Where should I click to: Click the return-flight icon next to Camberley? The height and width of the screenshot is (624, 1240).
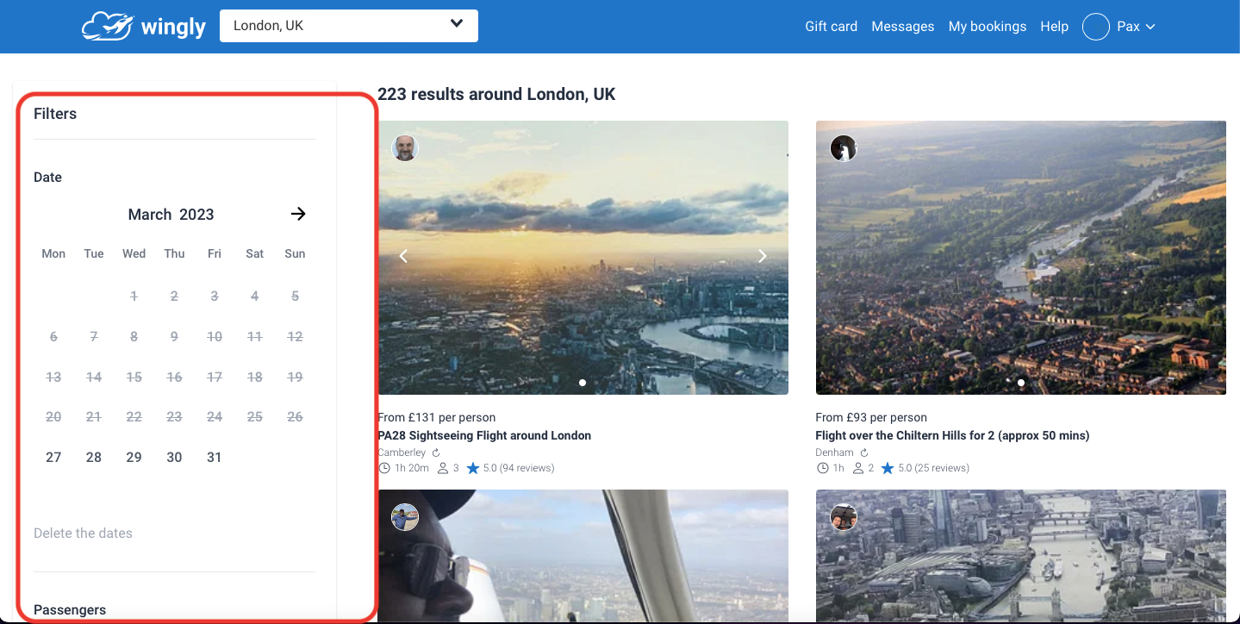pyautogui.click(x=436, y=452)
